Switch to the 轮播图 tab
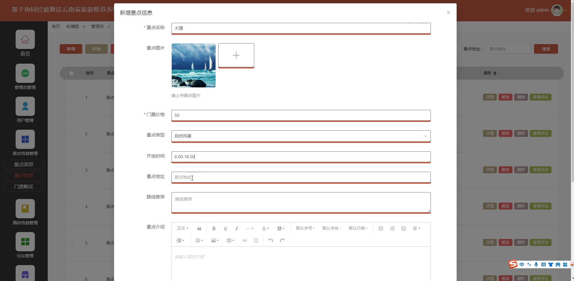This screenshot has height=281, width=574. click(x=73, y=26)
